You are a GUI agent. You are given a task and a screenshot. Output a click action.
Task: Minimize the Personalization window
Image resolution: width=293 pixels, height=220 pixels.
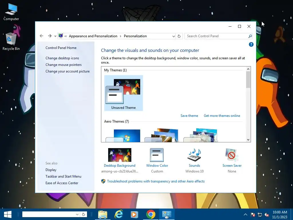pos(230,26)
